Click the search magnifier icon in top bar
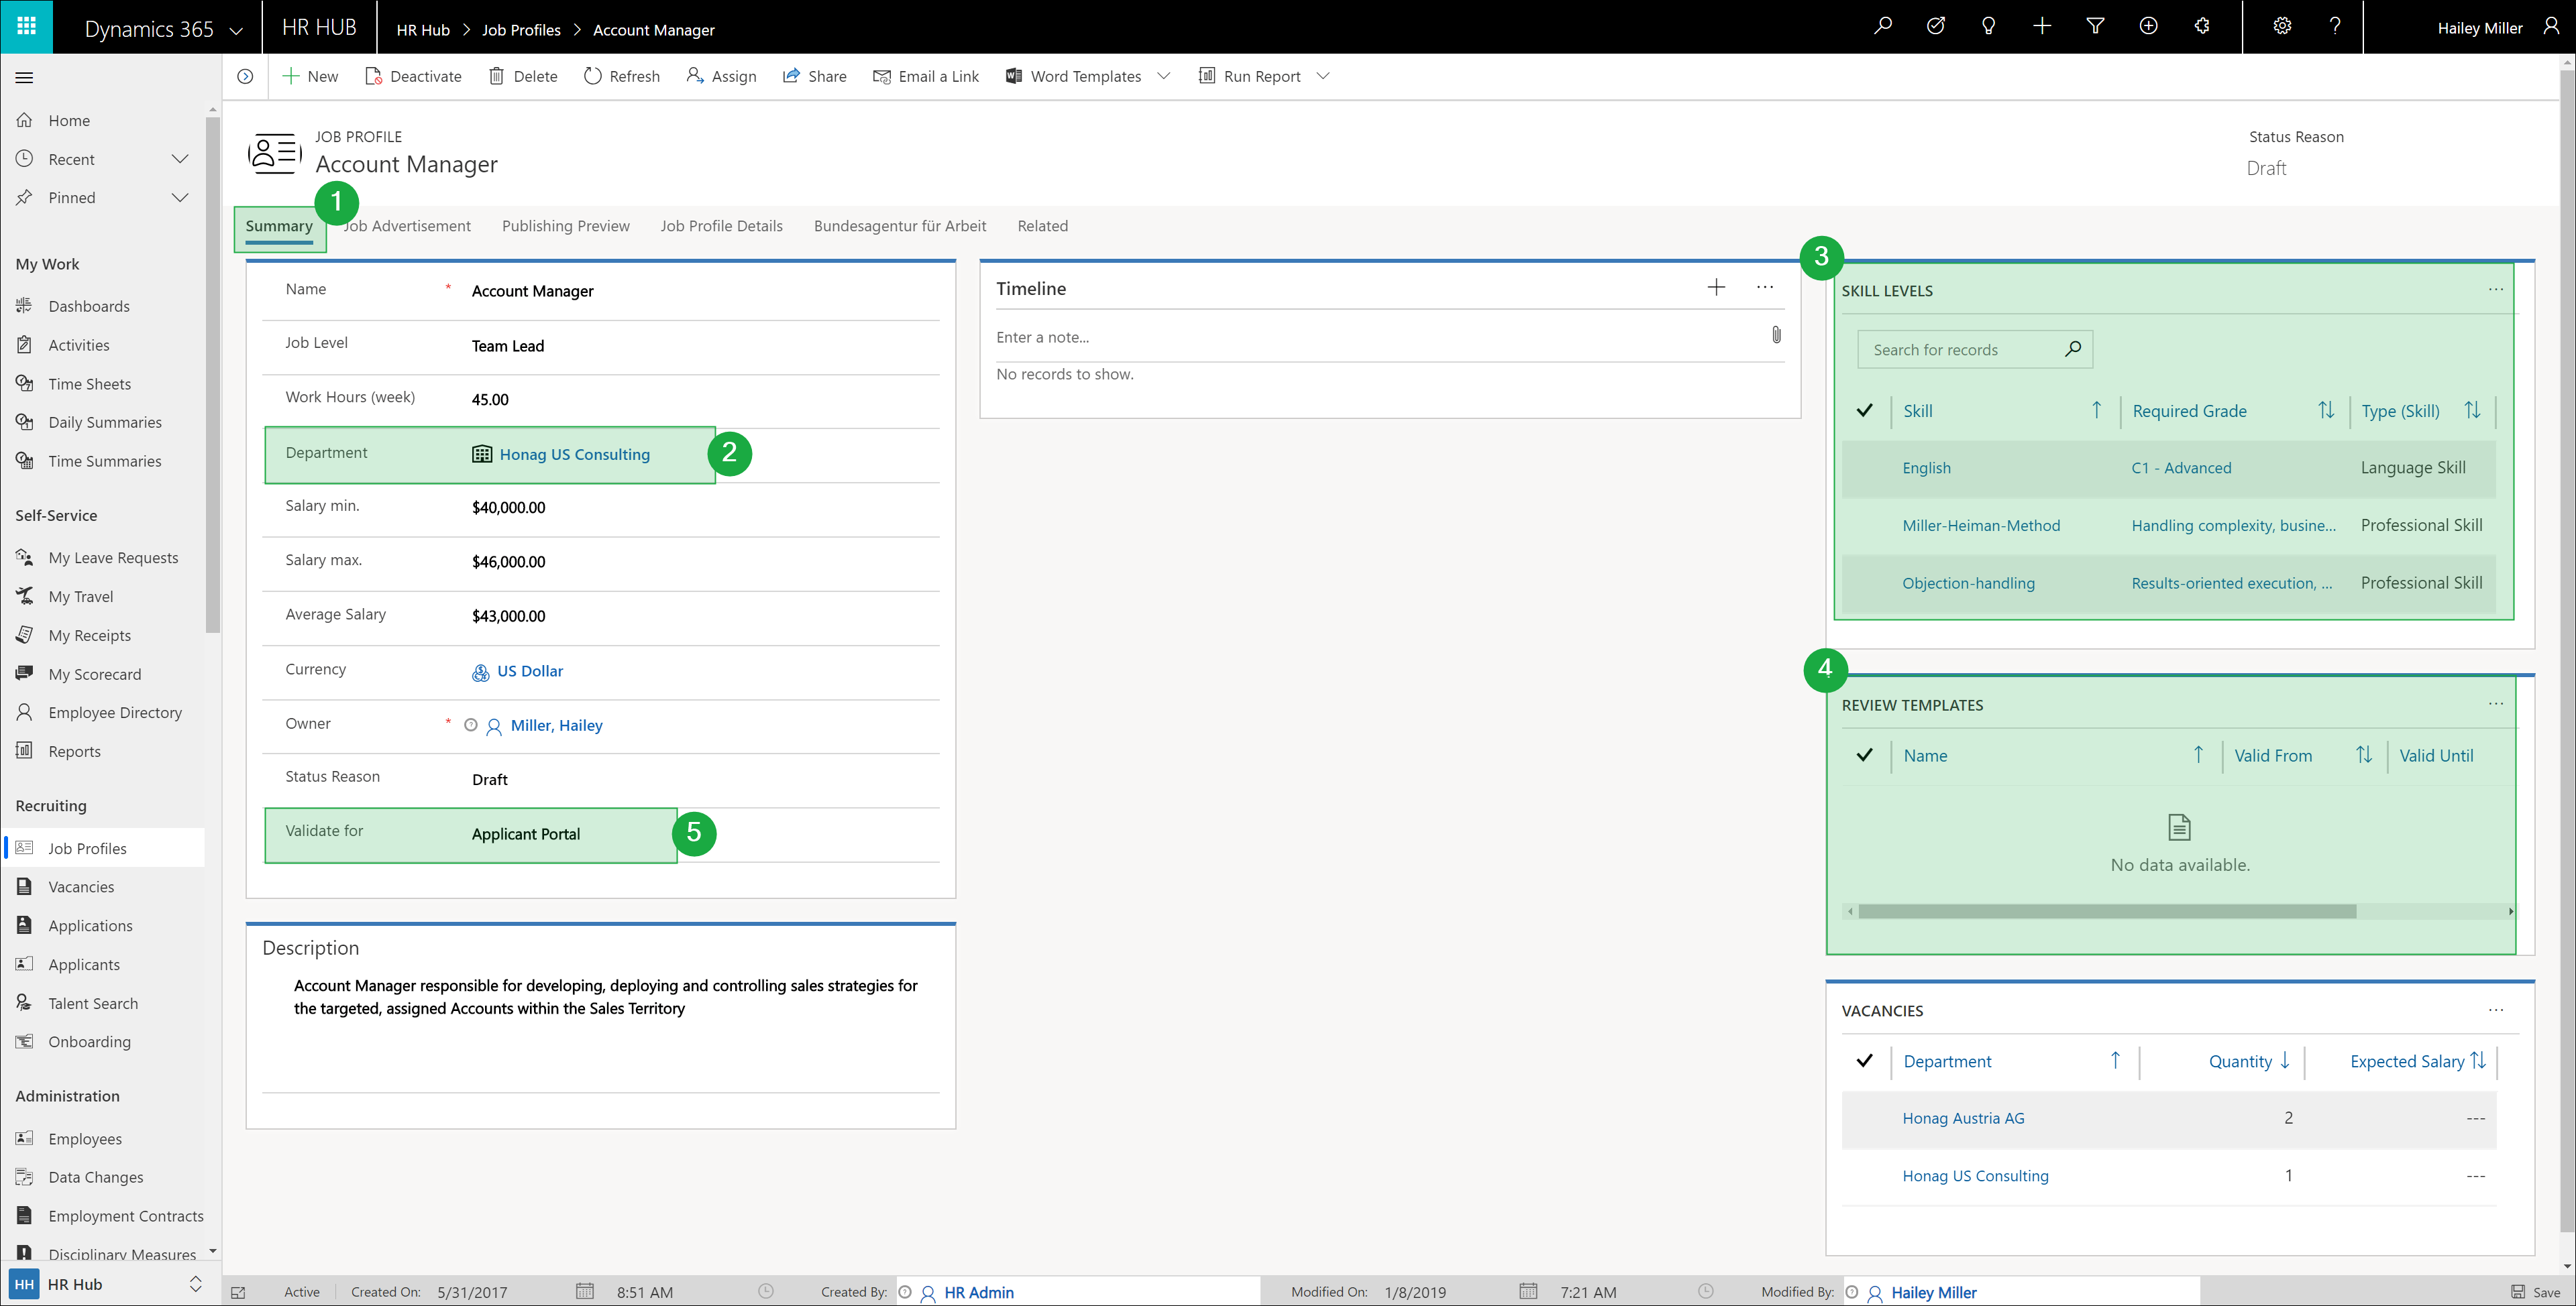Image resolution: width=2576 pixels, height=1306 pixels. point(1882,27)
